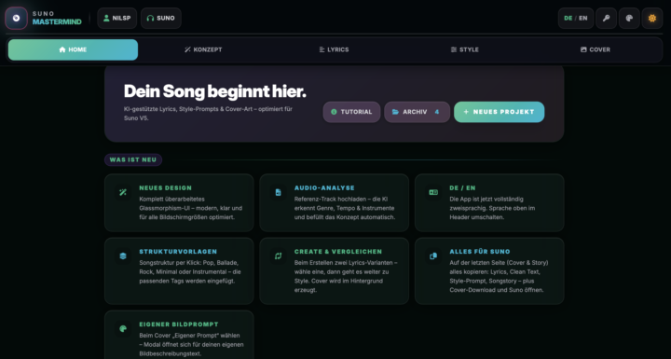Click the wand icon beside KONZEPT
Viewport: 671px width, 359px height.
coord(187,49)
